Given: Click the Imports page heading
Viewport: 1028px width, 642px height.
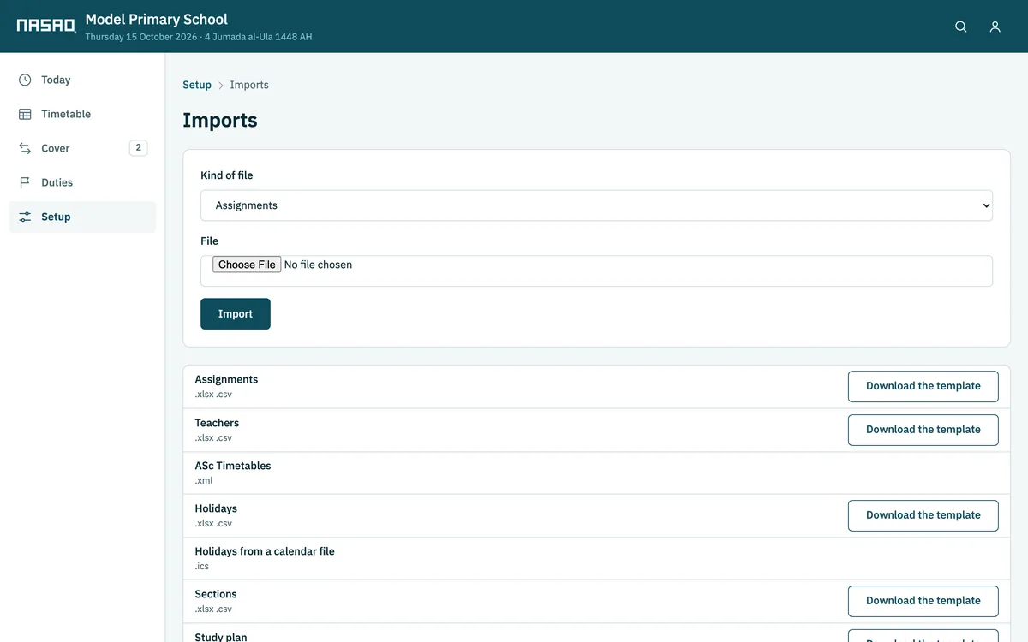Looking at the screenshot, I should (x=220, y=120).
